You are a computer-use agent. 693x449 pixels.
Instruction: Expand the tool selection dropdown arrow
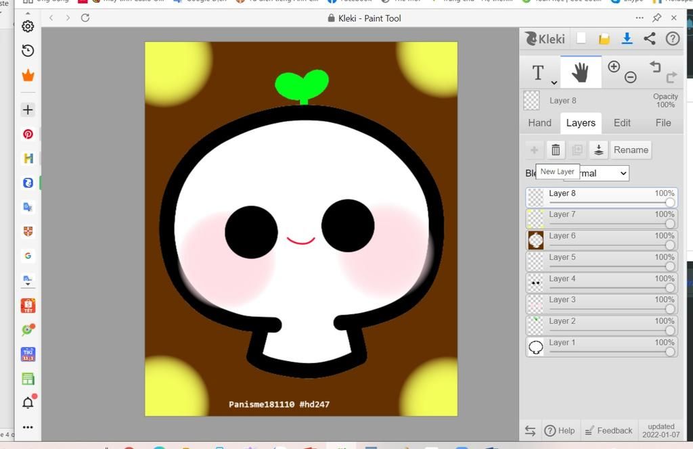(554, 82)
